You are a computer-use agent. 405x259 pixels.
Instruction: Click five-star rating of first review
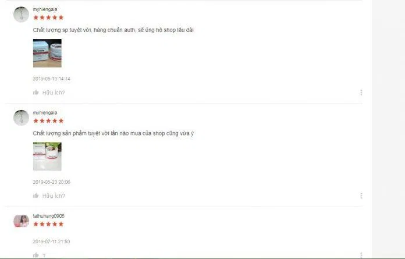point(48,17)
